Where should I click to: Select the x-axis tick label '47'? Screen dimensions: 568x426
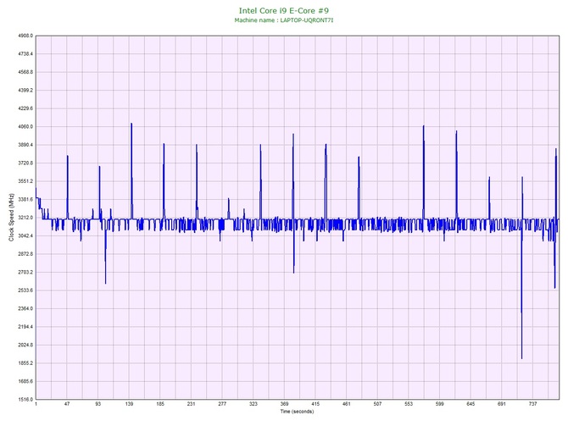tap(67, 404)
